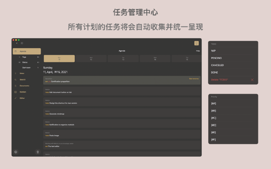
Task: Select the Wed 14 day tab
Action: (x=155, y=59)
